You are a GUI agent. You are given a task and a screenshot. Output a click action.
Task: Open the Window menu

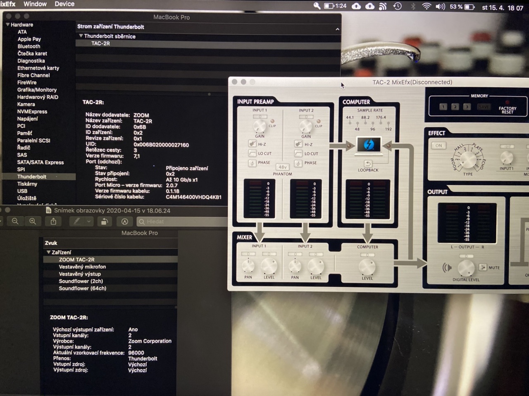pos(35,4)
